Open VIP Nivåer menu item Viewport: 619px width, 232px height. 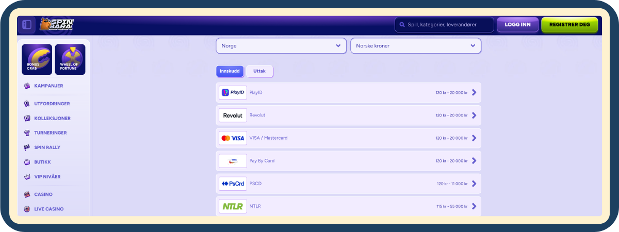tap(47, 176)
